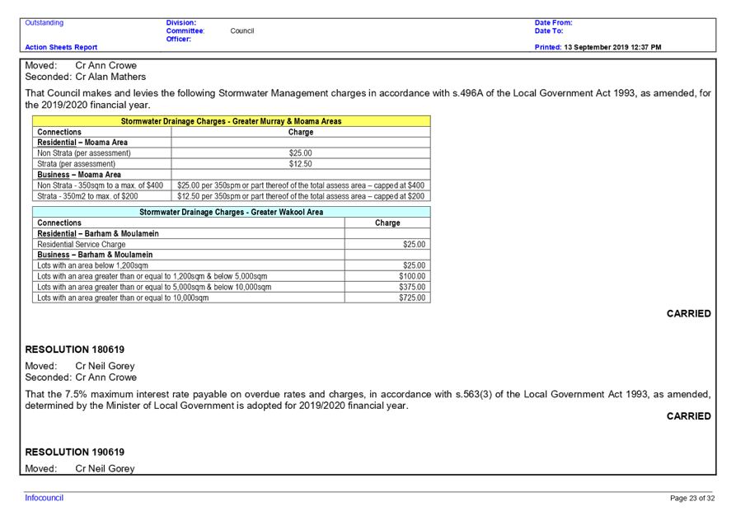This screenshot has height=516, width=736.
Task: Click the Business – Moama Area row
Action: [x=232, y=175]
